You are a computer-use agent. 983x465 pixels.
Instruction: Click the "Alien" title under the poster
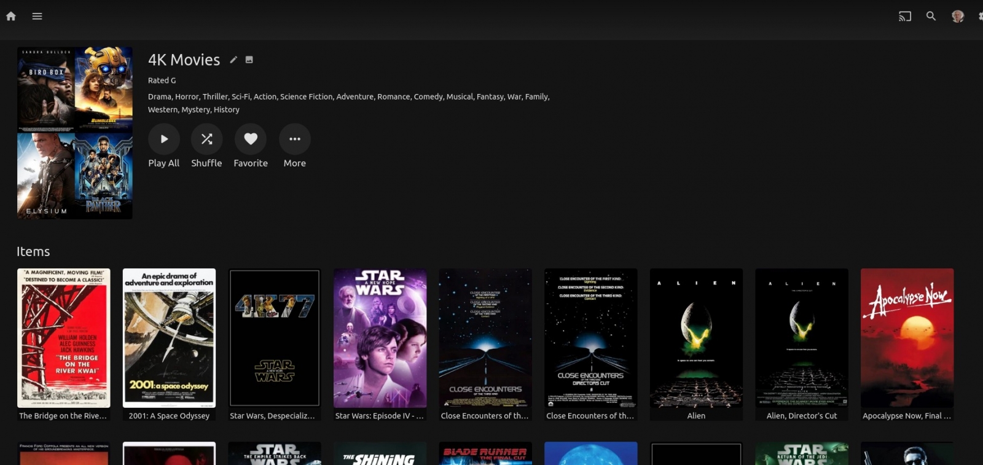click(696, 416)
